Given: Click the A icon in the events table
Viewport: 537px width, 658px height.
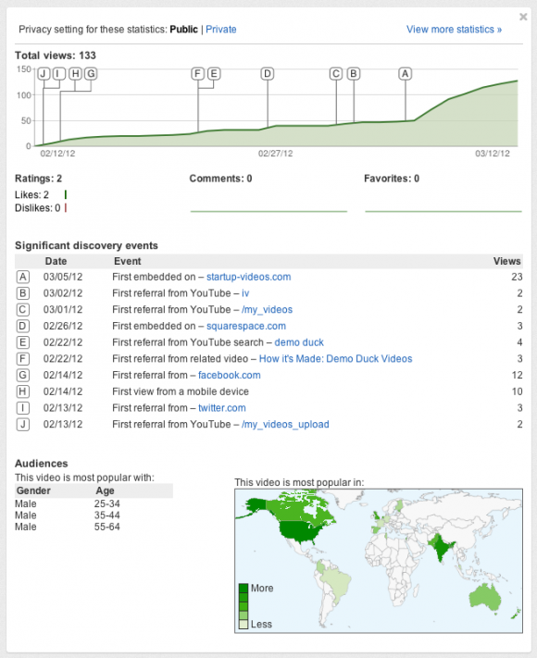Looking at the screenshot, I should pyautogui.click(x=22, y=277).
